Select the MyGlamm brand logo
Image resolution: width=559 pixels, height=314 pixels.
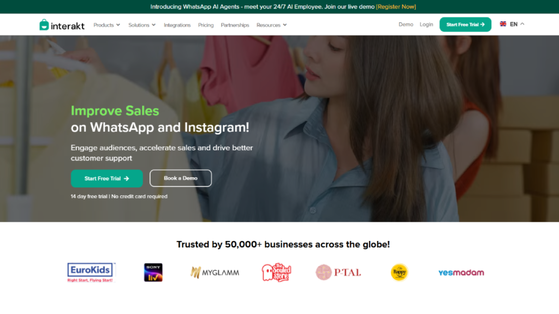tap(215, 273)
